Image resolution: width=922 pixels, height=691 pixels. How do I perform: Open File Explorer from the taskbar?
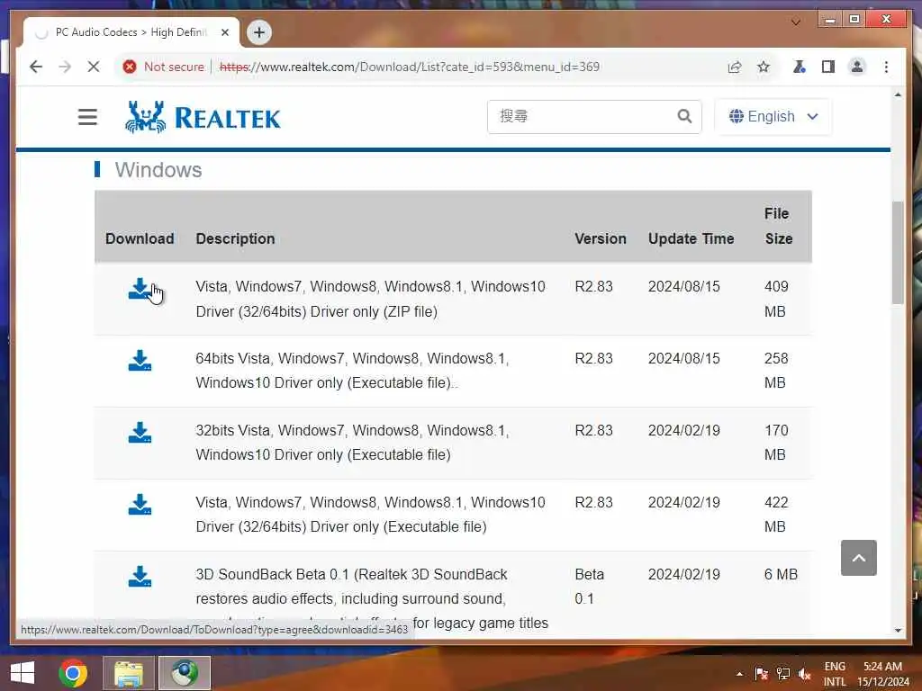(x=128, y=673)
